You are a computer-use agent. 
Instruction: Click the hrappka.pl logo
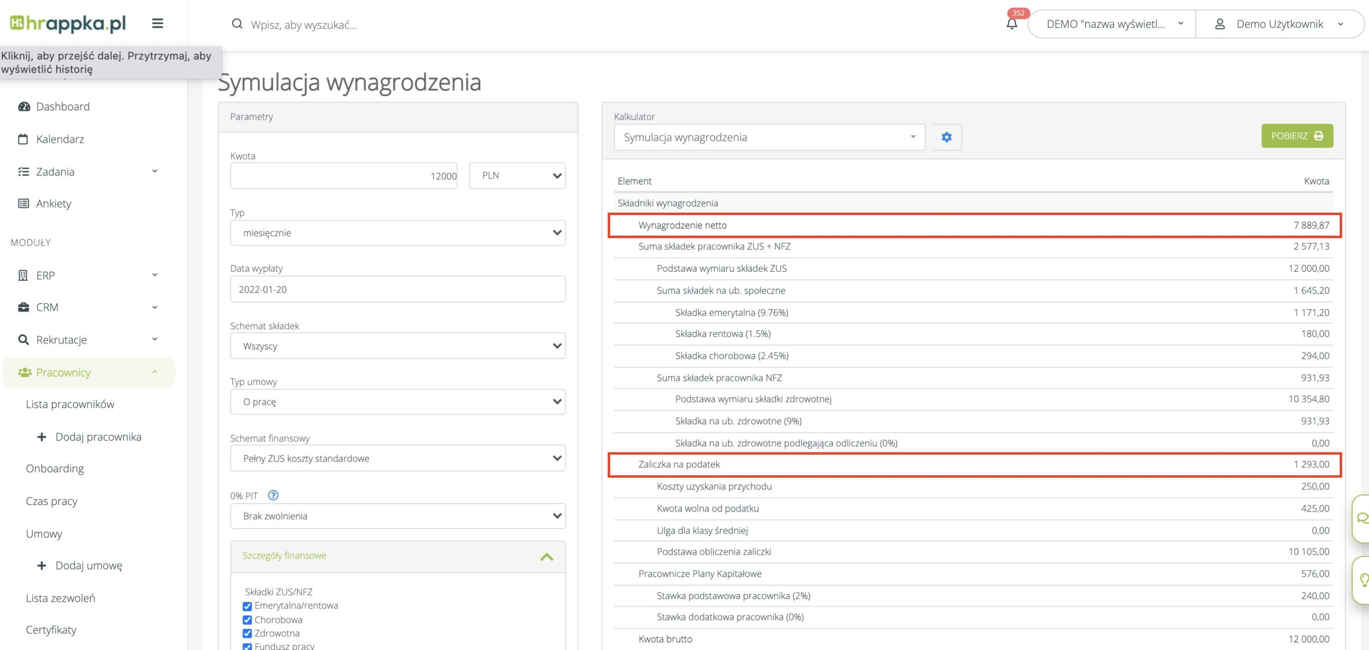tap(68, 23)
